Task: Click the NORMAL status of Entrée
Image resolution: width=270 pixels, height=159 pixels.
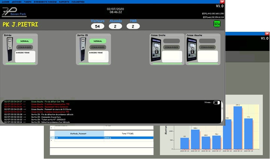Action: (25, 41)
